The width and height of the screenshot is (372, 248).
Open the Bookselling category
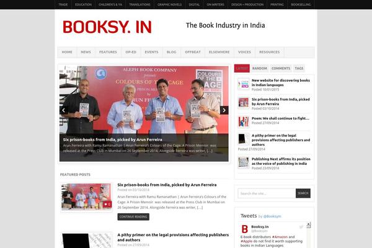(x=301, y=4)
